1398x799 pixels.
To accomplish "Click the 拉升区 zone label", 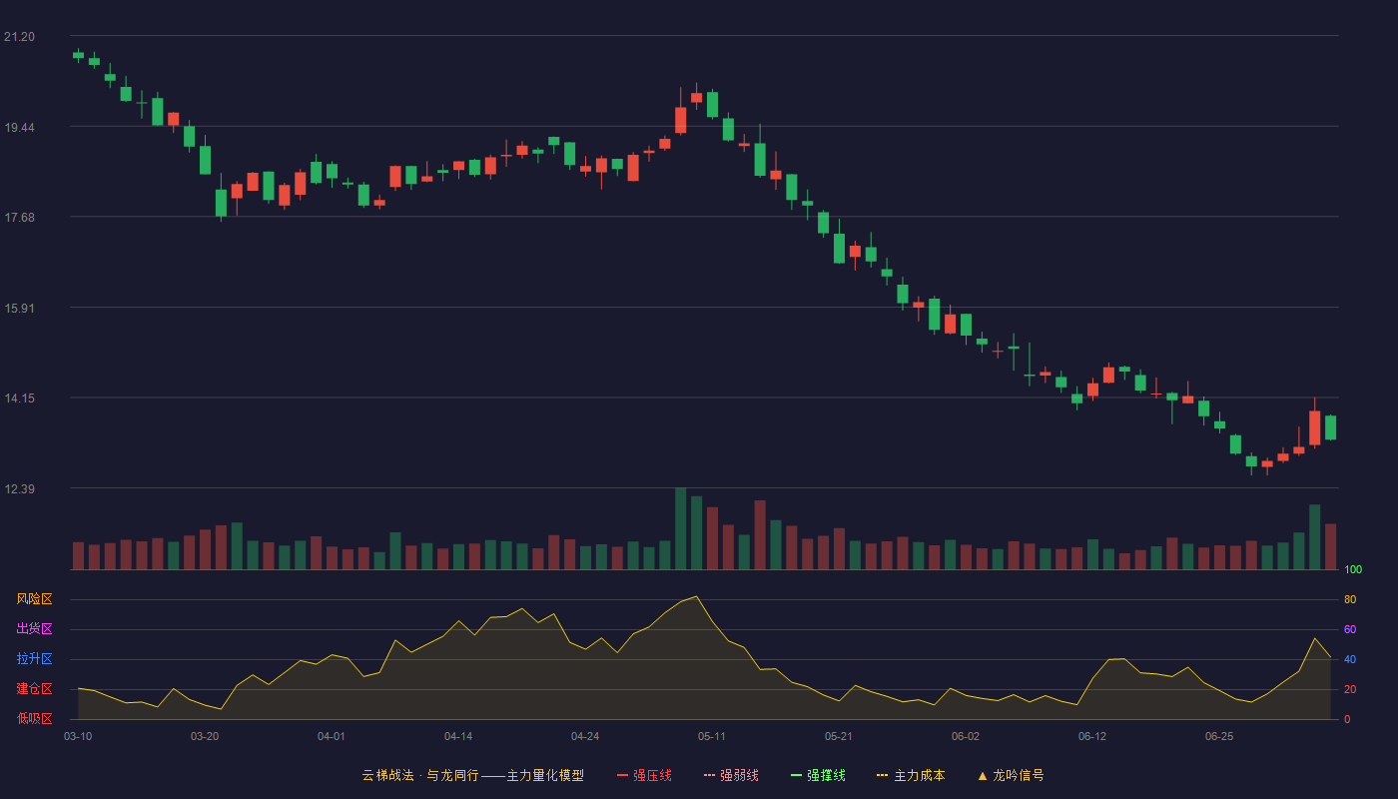I will [34, 659].
